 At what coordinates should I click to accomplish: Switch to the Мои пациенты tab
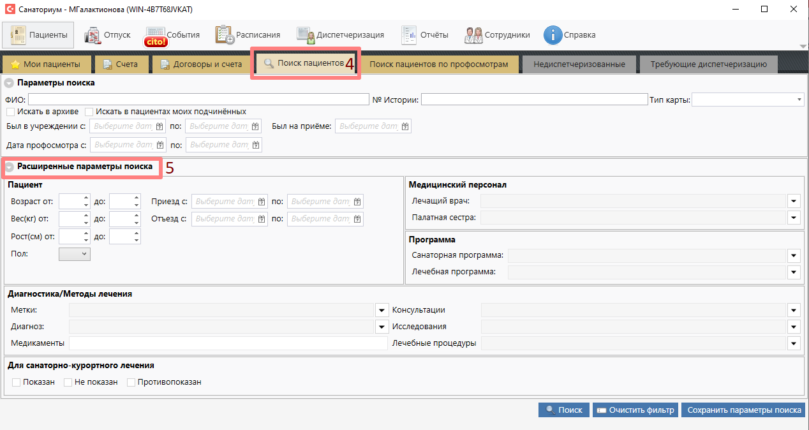coord(46,64)
